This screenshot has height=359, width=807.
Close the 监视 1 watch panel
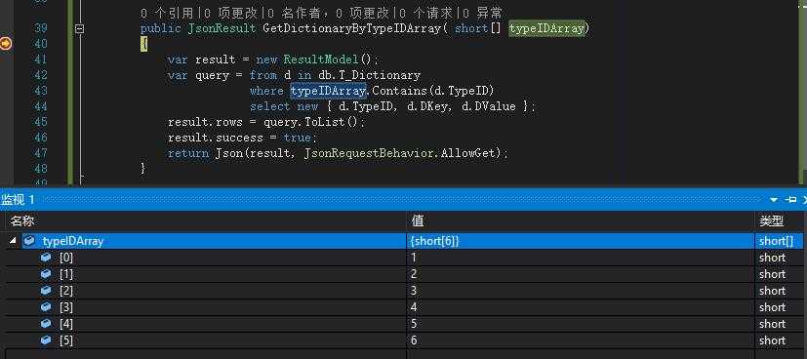[x=804, y=200]
